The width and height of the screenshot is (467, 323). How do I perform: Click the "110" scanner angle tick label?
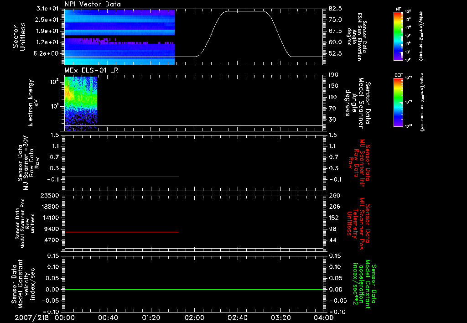coord(333,97)
